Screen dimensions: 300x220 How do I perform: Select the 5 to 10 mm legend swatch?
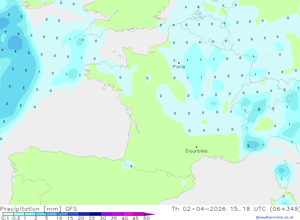click(x=52, y=214)
